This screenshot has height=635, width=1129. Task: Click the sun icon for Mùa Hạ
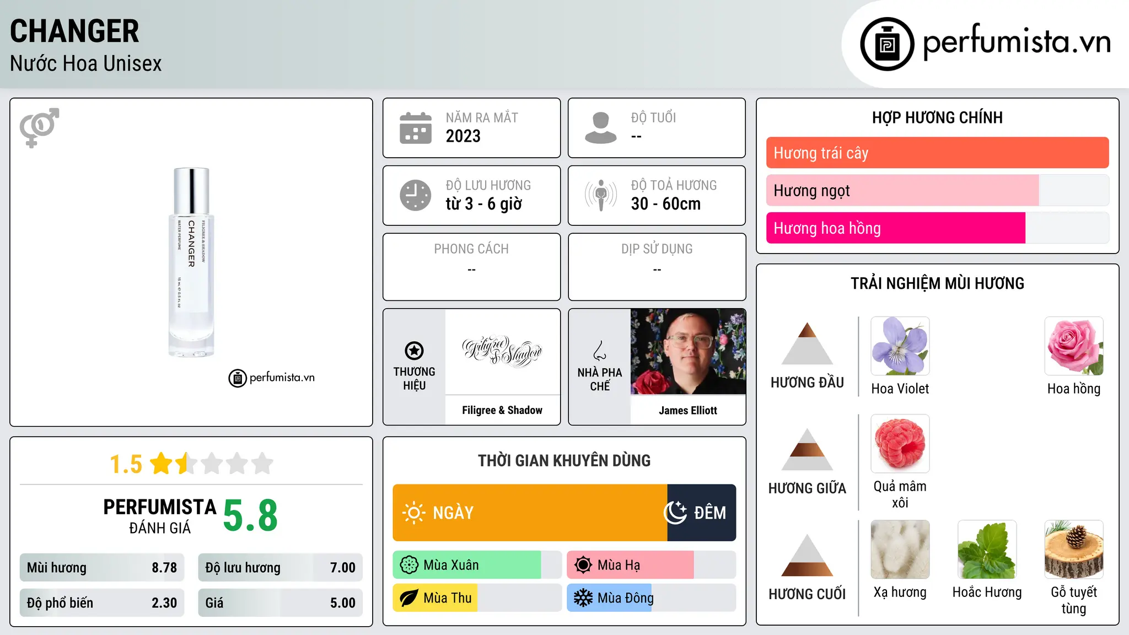(x=583, y=565)
